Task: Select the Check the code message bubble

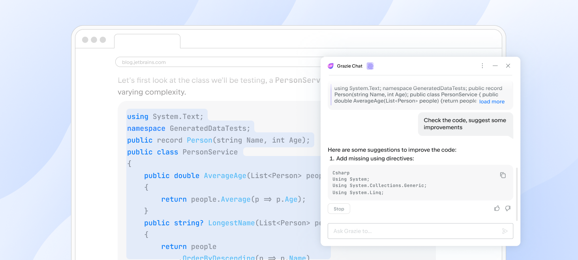Action: (465, 124)
